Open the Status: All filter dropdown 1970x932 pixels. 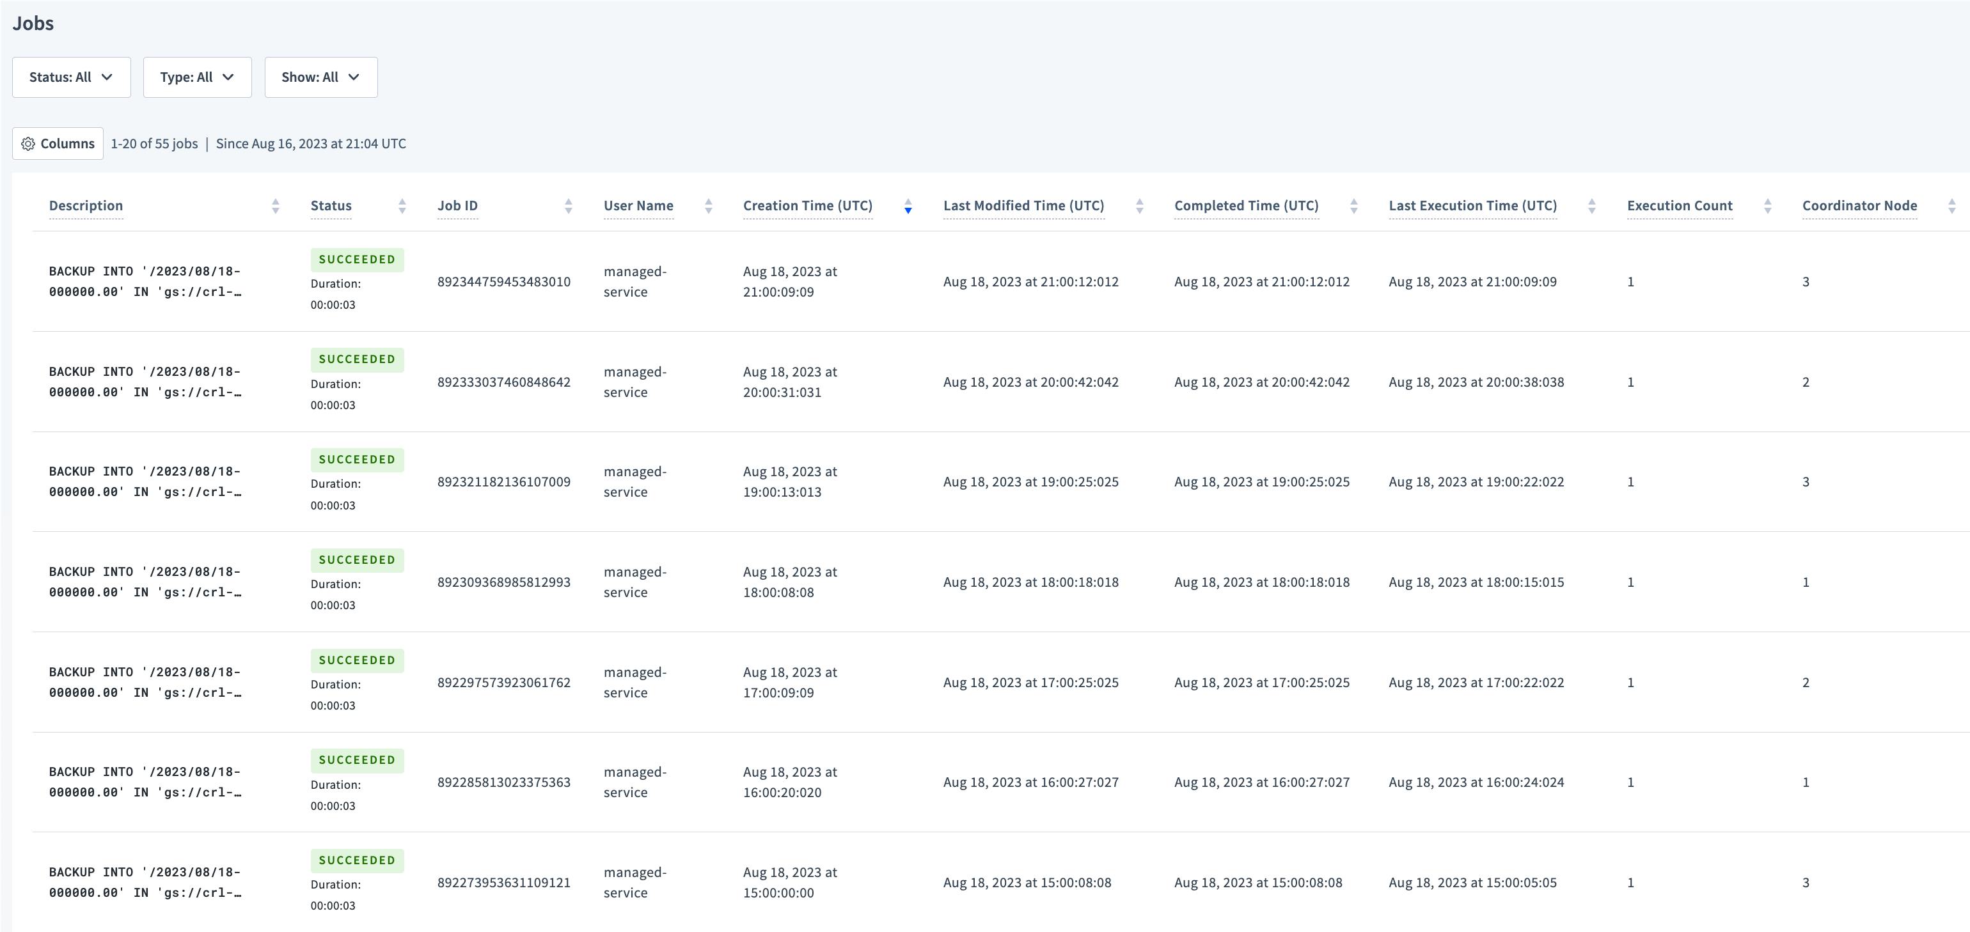click(x=71, y=77)
